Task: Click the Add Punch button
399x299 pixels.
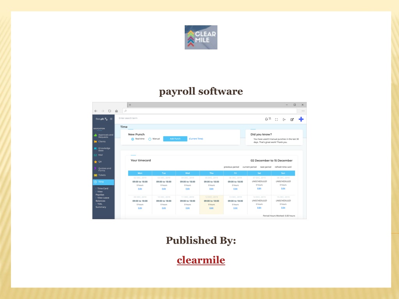Action: (x=175, y=139)
